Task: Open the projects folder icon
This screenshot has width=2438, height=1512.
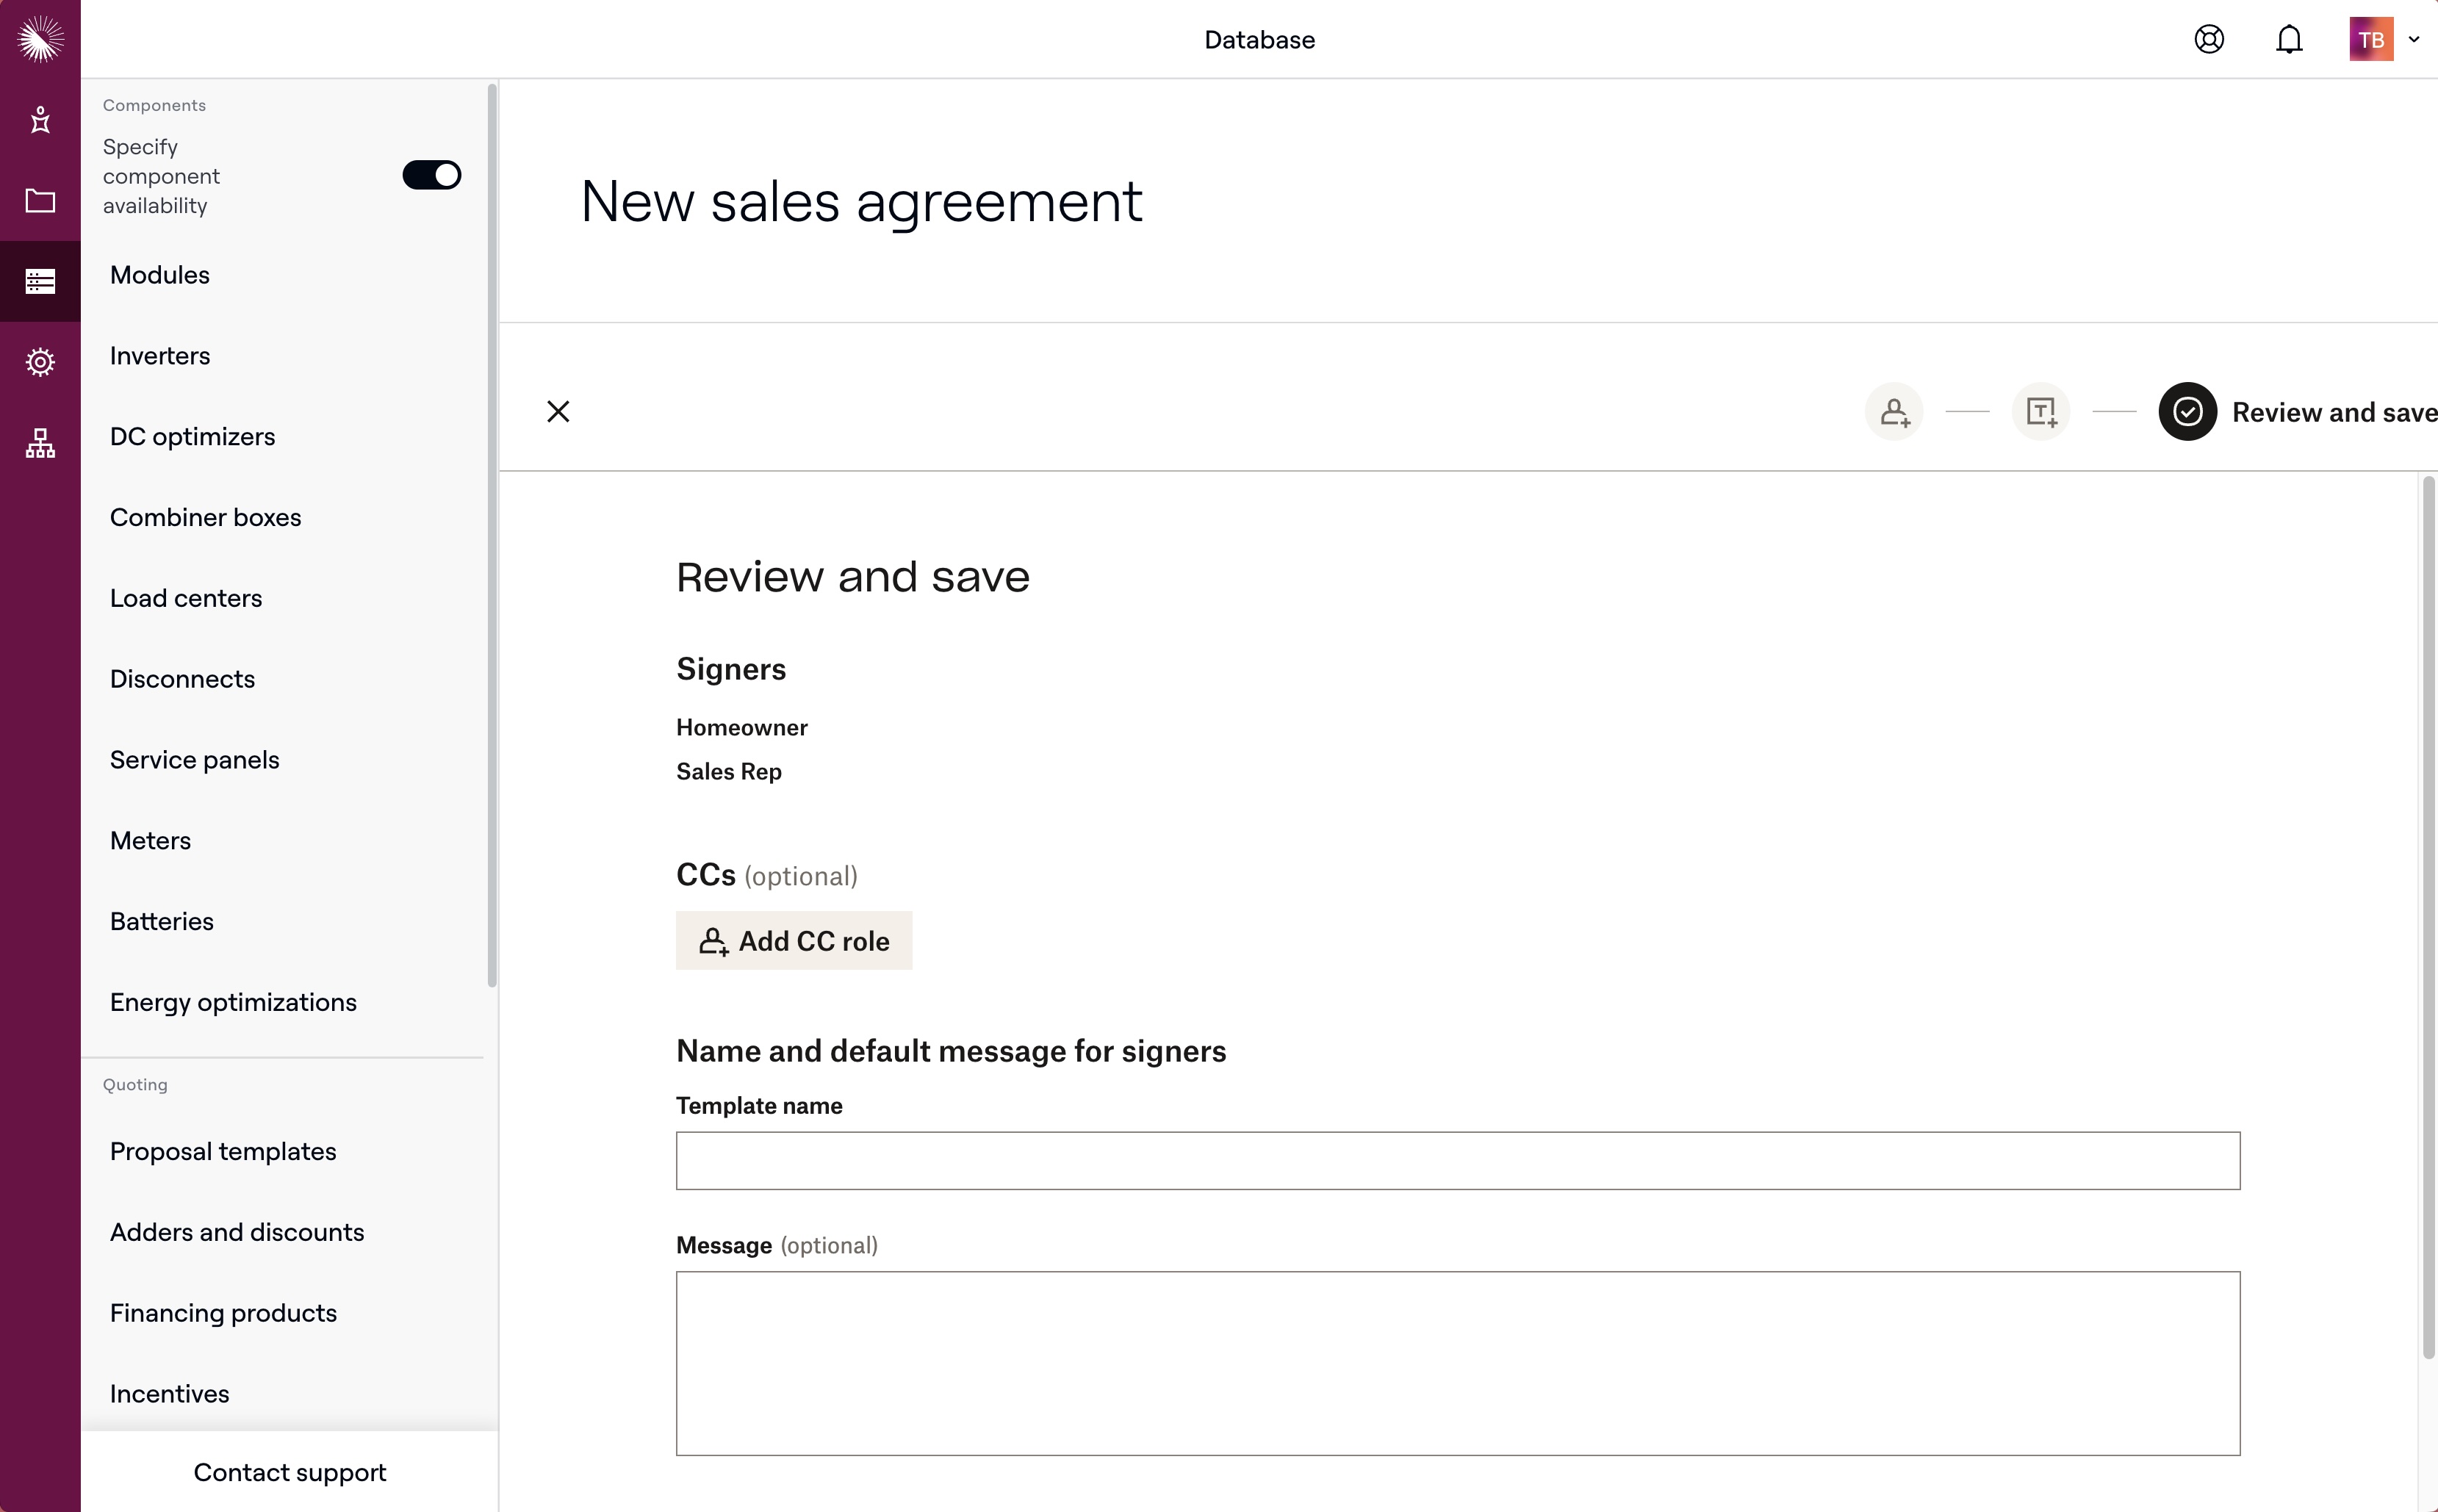Action: tap(40, 201)
